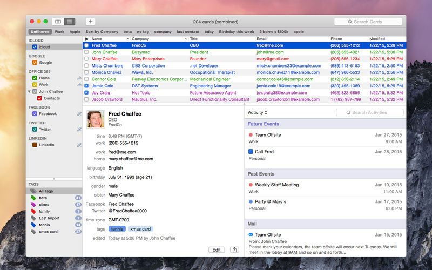The height and width of the screenshot is (270, 432).
Task: Click the Edit button
Action: point(217,249)
